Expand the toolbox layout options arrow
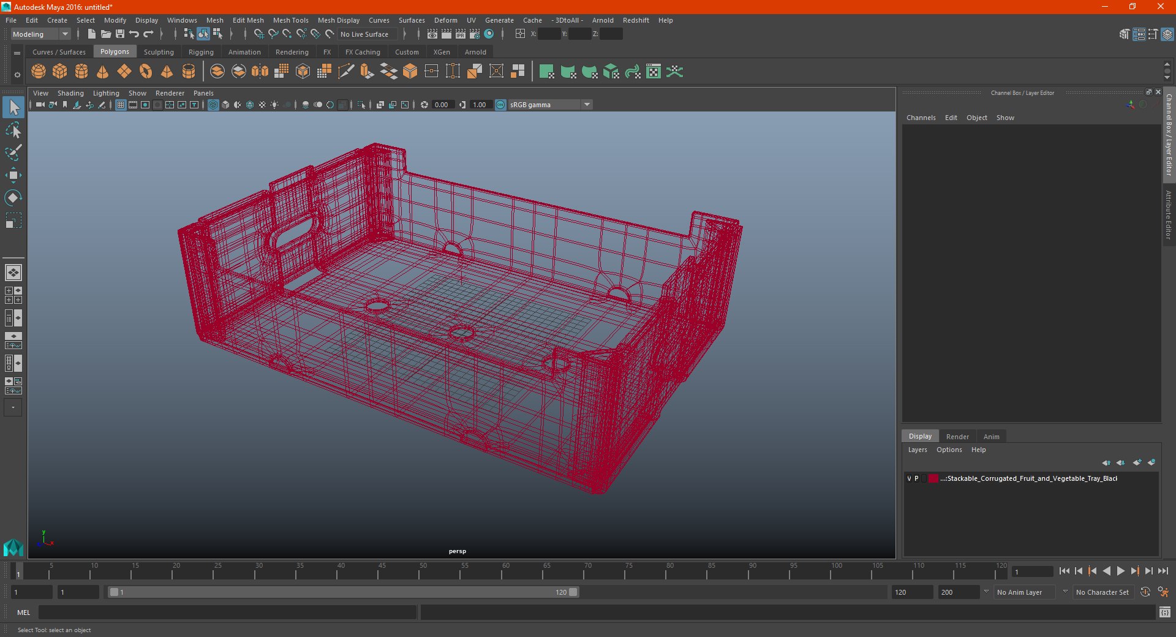1176x637 pixels. 13,407
